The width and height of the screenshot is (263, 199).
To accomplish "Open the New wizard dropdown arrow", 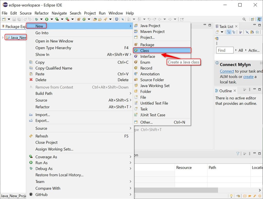I will coord(9,19).
